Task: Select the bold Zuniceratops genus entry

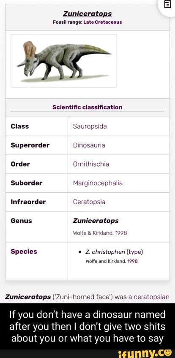Action: (96, 221)
